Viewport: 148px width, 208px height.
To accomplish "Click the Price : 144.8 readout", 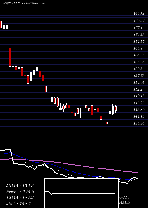I will (x=20, y=192).
